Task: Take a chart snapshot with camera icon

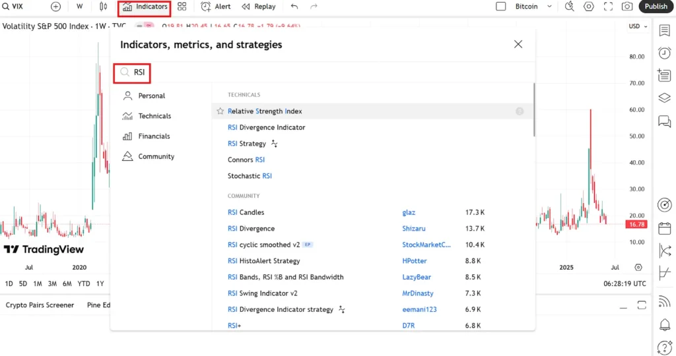Action: [627, 7]
